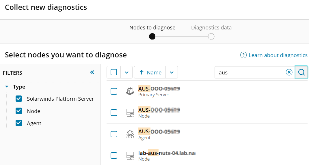Go to the Diagnostics data step

click(x=211, y=28)
